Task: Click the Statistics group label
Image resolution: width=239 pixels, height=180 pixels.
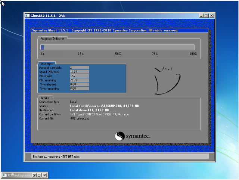Action: 46,64
